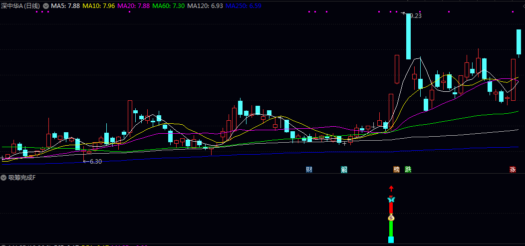The height and width of the screenshot is (246, 525).
Task: Click the 6.30 low price label
Action: point(96,162)
